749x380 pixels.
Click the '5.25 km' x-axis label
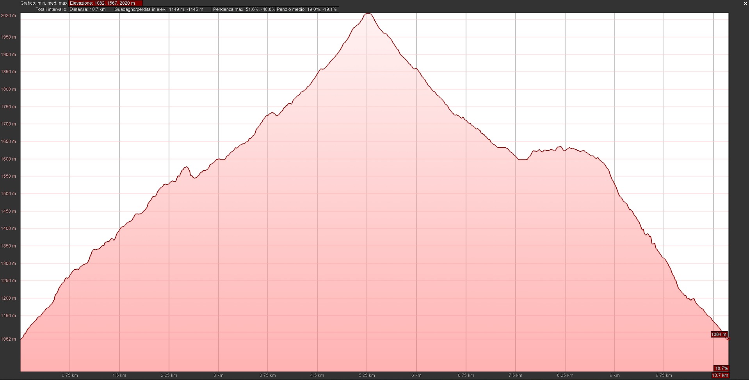[x=367, y=375]
